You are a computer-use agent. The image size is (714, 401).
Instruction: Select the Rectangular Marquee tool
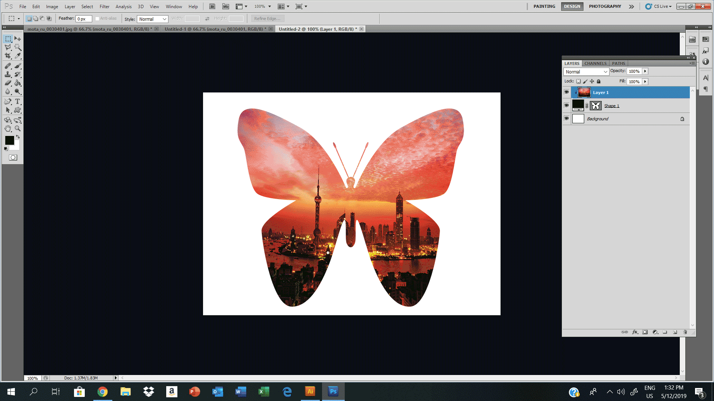pos(7,38)
